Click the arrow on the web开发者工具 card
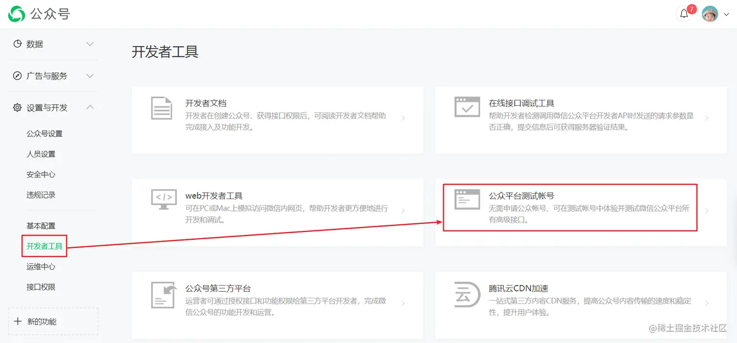The height and width of the screenshot is (343, 737). 403,211
